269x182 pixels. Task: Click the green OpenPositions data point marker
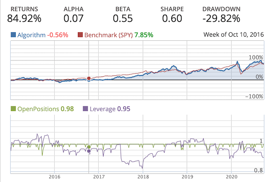click(x=89, y=147)
